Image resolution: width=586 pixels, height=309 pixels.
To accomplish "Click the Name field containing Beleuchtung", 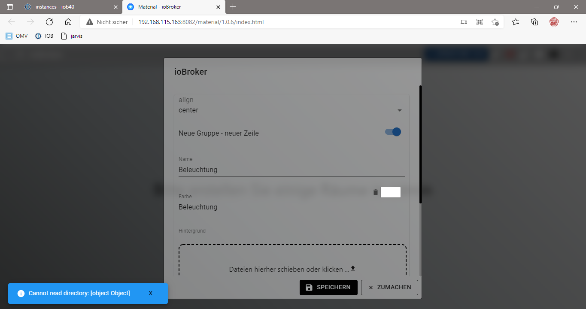I will tap(291, 170).
